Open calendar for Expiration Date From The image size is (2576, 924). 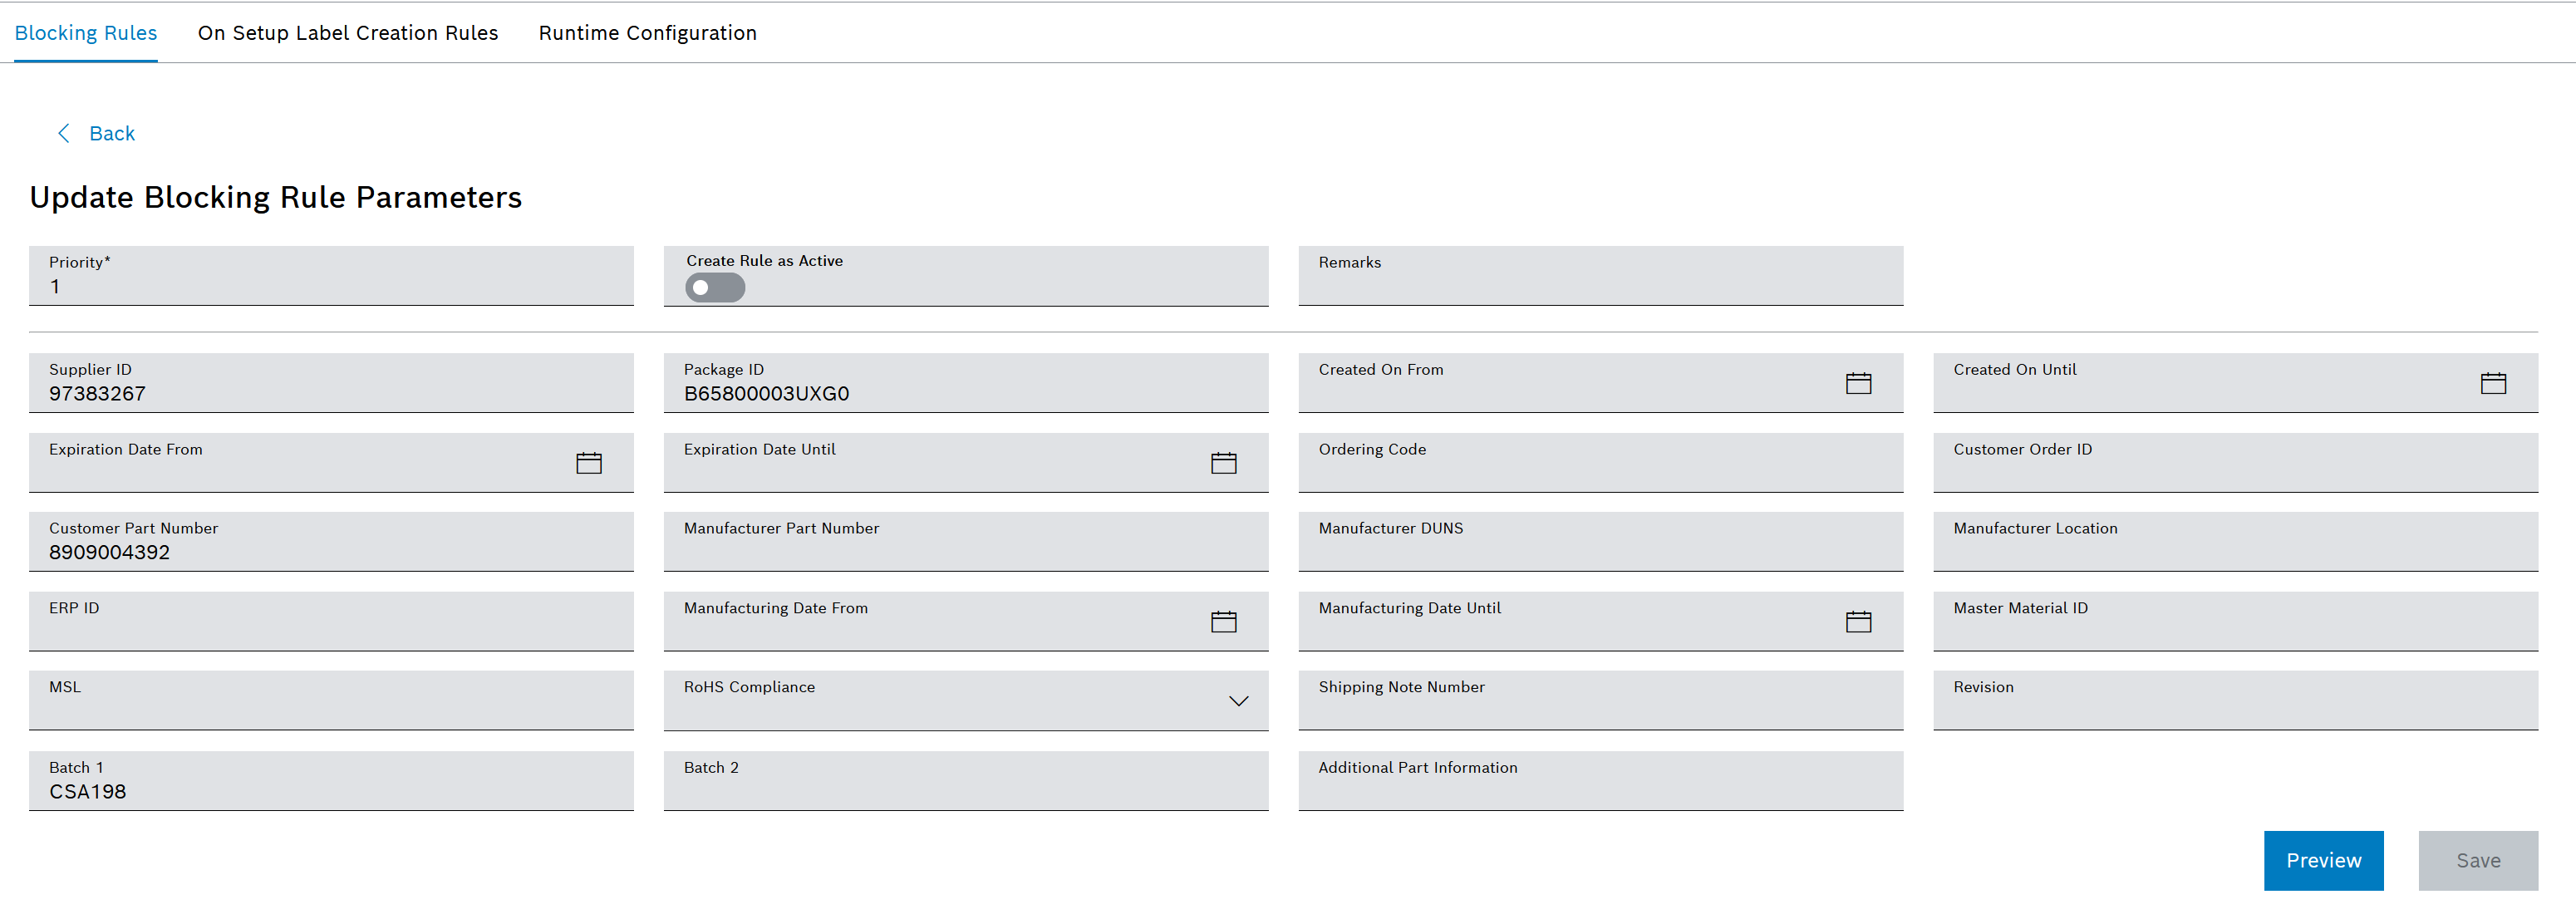pyautogui.click(x=589, y=463)
